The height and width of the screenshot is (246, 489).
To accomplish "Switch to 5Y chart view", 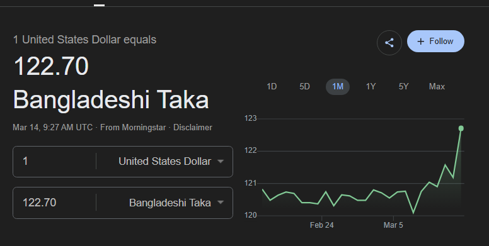I will [403, 87].
